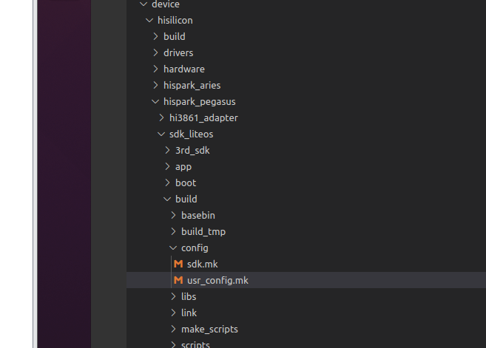Expand the hispark_aries folder chevron
Viewport: 486px width, 348px height.
coord(155,86)
